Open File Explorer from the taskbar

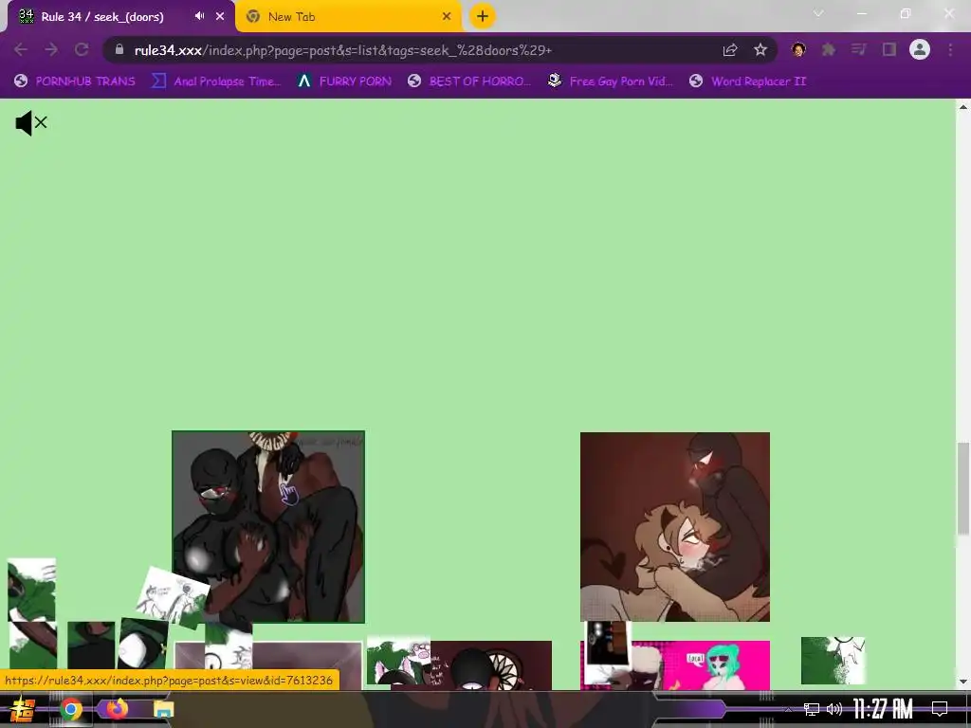click(x=164, y=709)
